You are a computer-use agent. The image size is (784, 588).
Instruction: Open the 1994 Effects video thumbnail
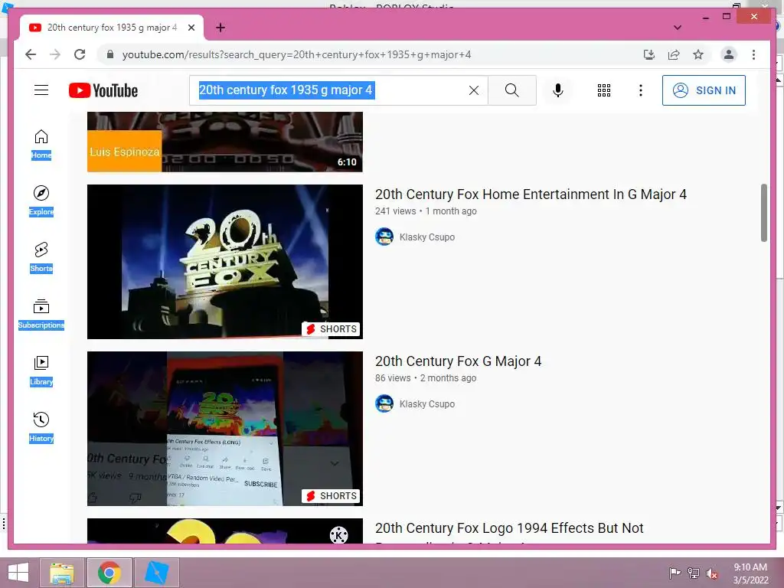pyautogui.click(x=225, y=531)
